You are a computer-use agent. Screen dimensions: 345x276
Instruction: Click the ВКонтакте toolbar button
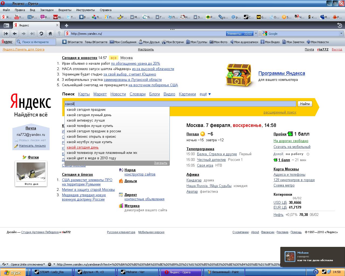(x=73, y=42)
